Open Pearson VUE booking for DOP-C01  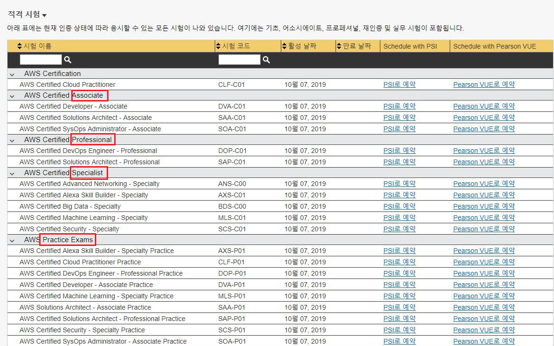484,151
